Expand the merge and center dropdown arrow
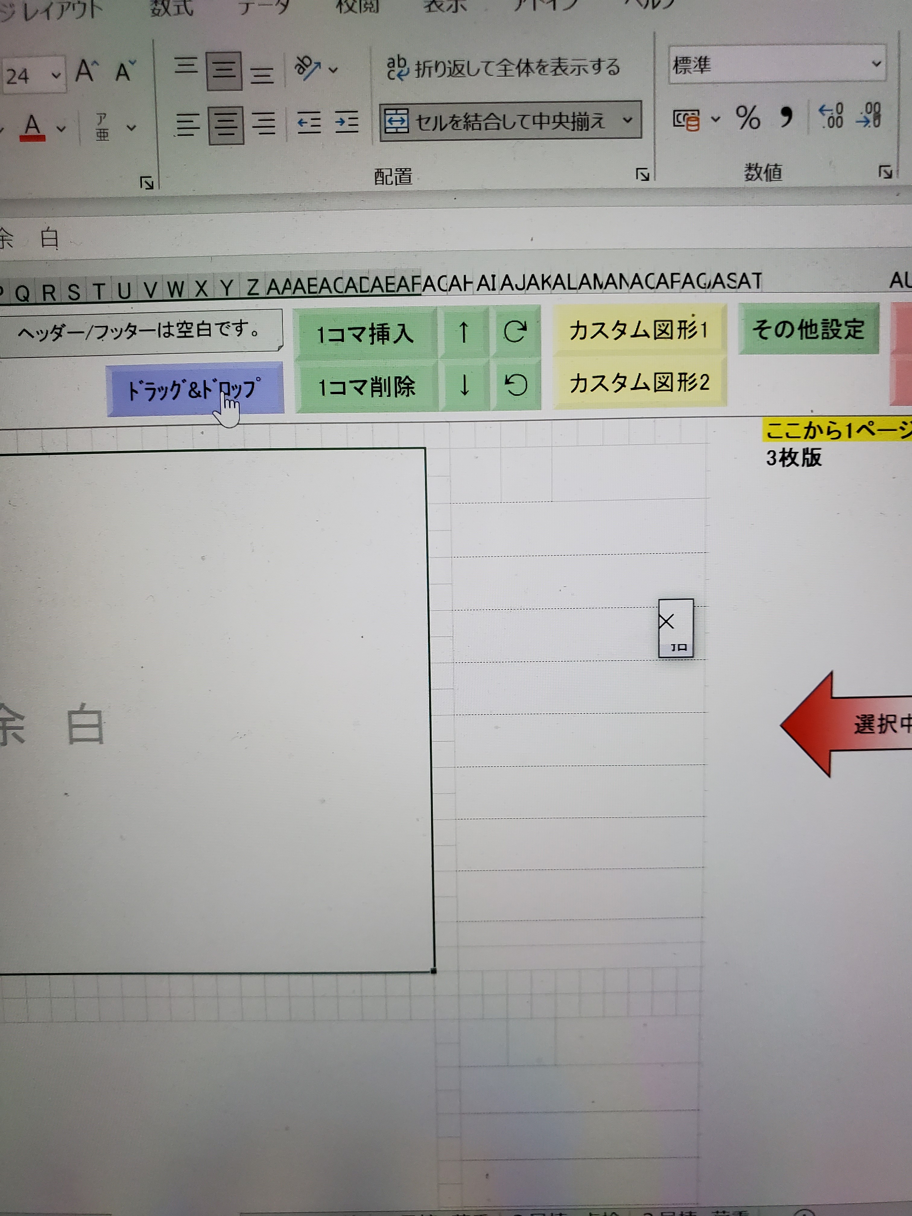The height and width of the screenshot is (1216, 912). tap(627, 120)
